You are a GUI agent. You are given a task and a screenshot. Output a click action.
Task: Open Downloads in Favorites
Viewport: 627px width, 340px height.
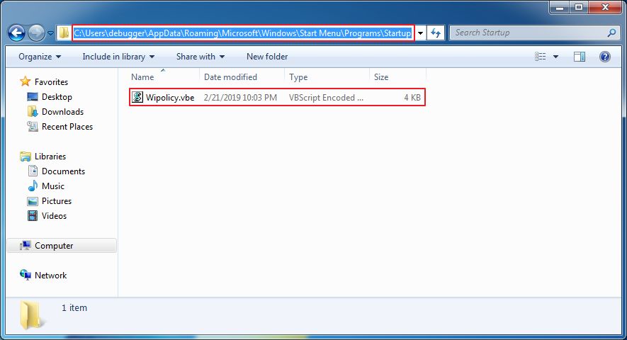pyautogui.click(x=62, y=112)
